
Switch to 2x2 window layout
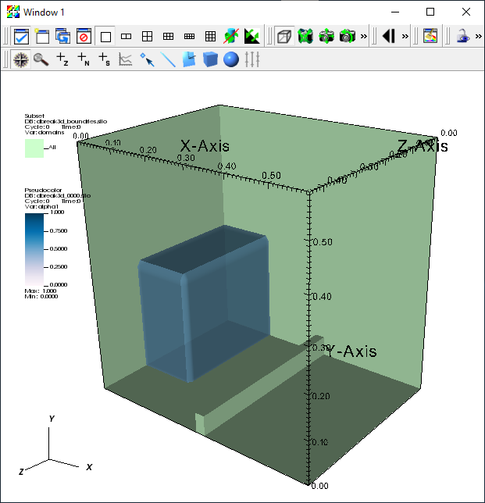point(148,36)
